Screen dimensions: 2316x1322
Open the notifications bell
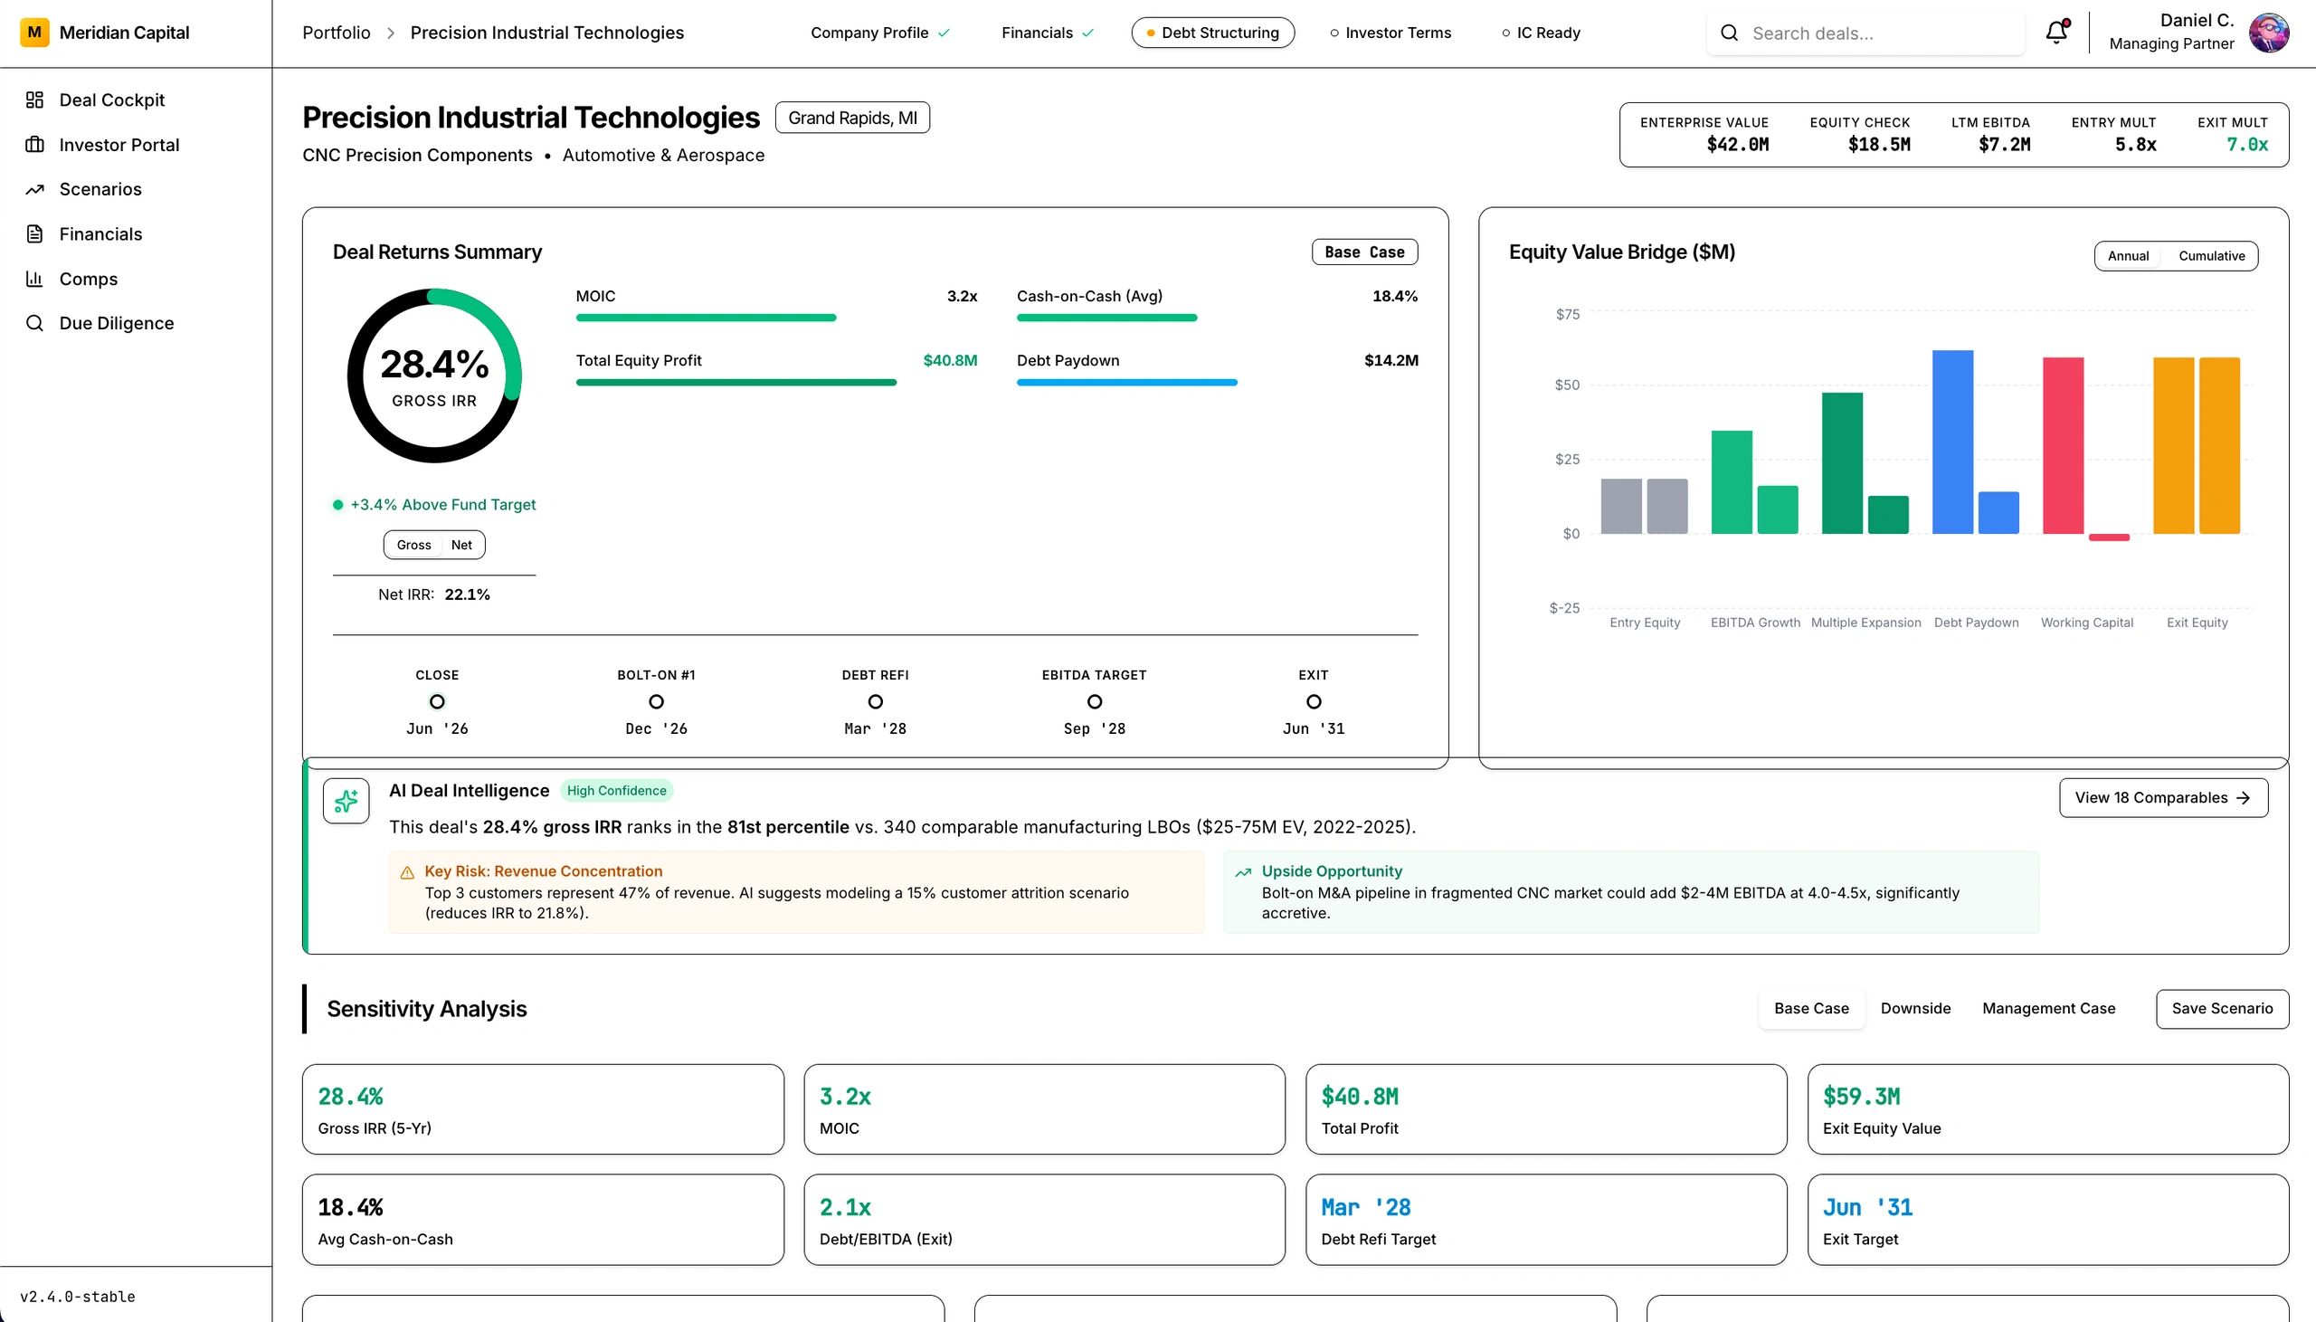point(2056,33)
